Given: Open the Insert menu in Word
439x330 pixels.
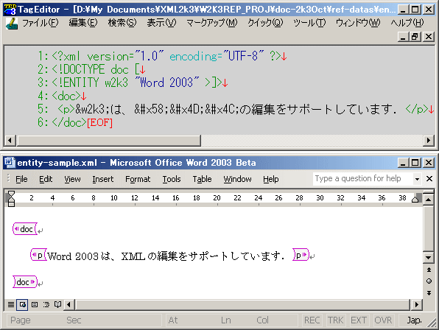Looking at the screenshot, I should coord(102,179).
